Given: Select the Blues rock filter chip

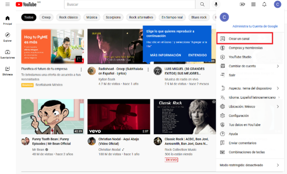Looking at the screenshot, I should (199, 17).
